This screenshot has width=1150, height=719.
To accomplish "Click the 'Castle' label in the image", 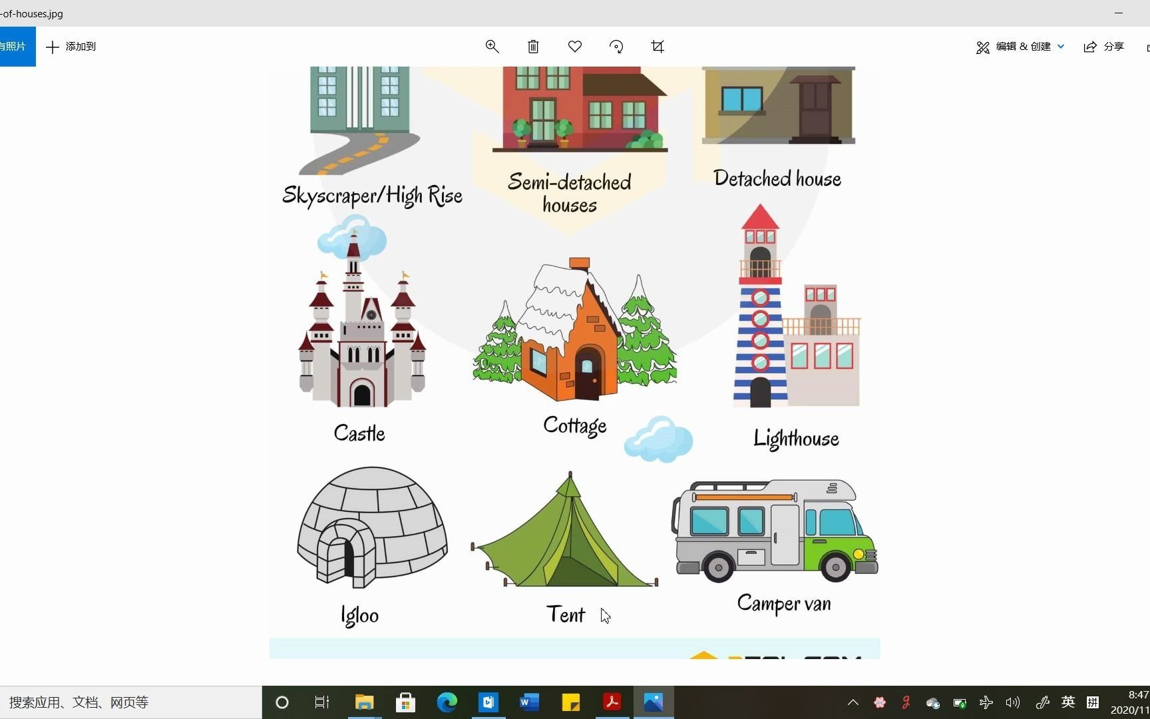I will click(x=359, y=433).
